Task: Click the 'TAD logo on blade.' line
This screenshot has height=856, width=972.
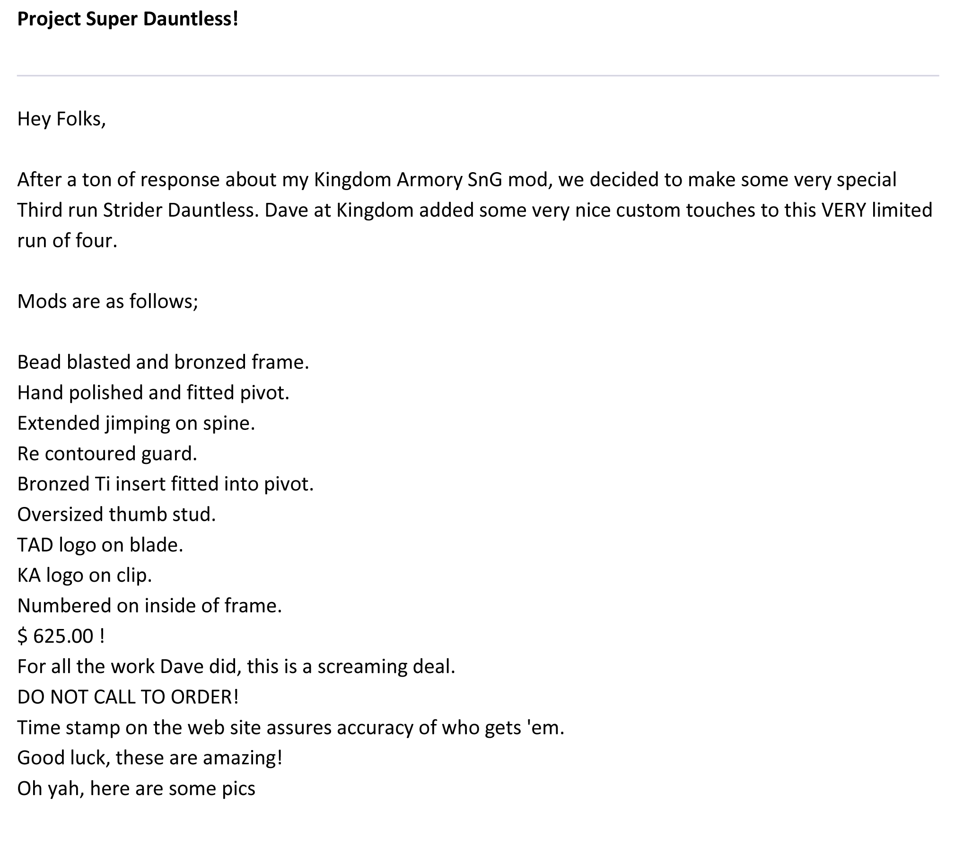Action: tap(100, 545)
